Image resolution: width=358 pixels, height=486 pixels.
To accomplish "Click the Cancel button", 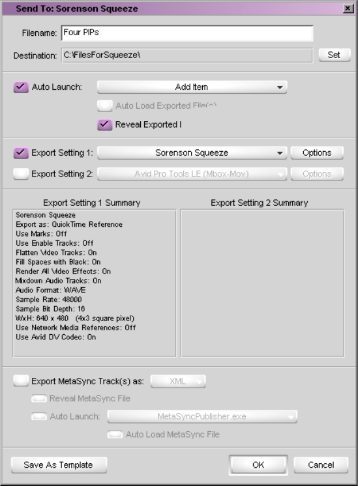I will click(x=321, y=465).
